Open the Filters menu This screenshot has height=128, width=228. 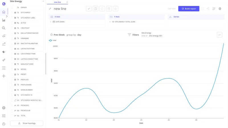point(133,35)
